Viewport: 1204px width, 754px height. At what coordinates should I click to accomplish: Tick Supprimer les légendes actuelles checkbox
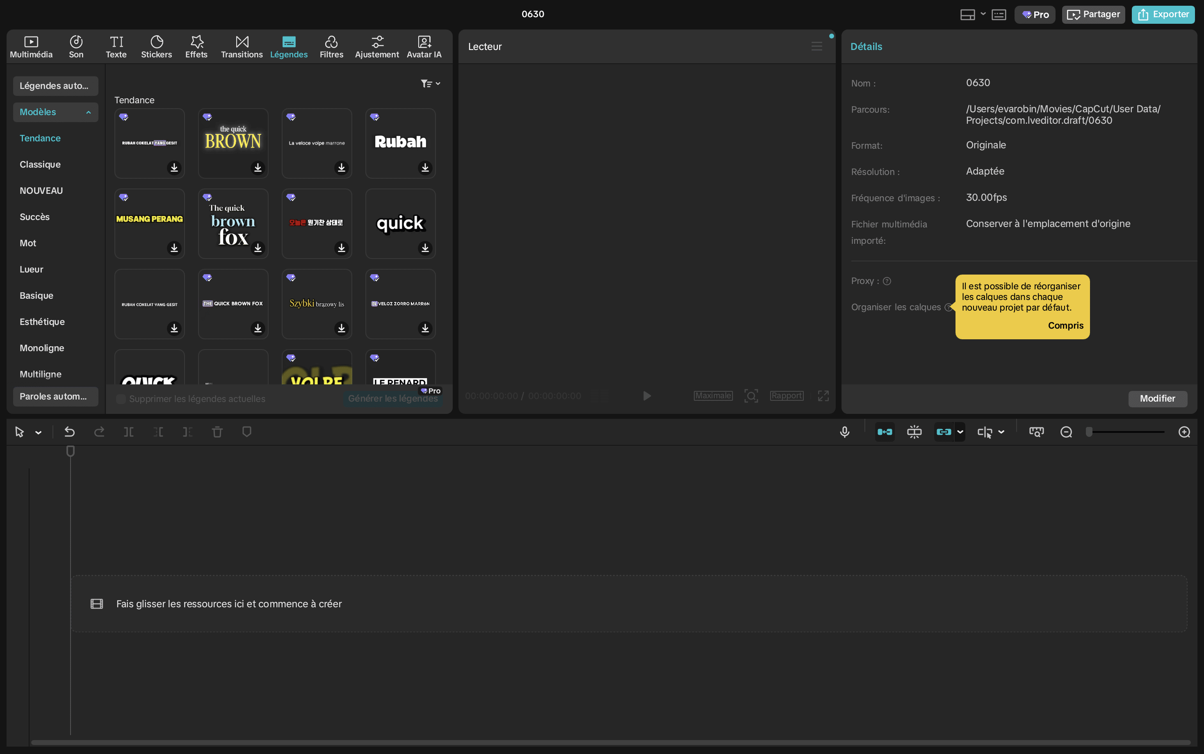coord(121,398)
